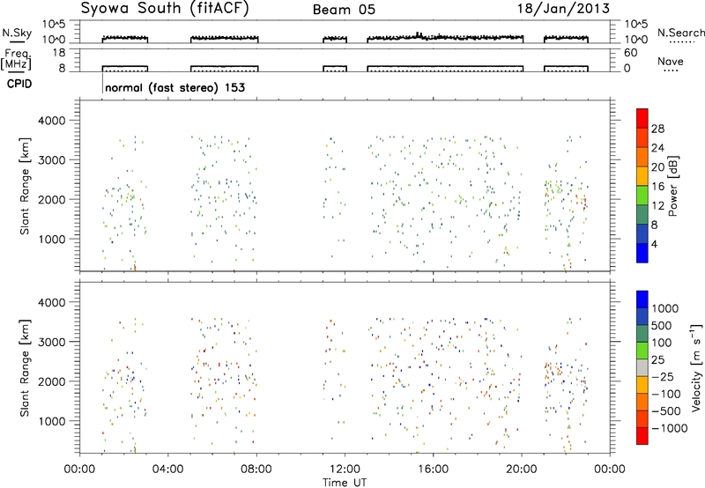Click the 'N.Search' legend label
705x488 pixels.
(680, 33)
